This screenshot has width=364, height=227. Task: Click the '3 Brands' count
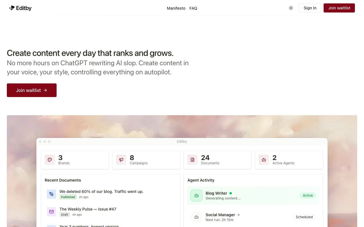point(60,157)
